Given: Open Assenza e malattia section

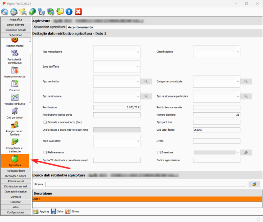Looking at the screenshot, I should click(15, 70).
